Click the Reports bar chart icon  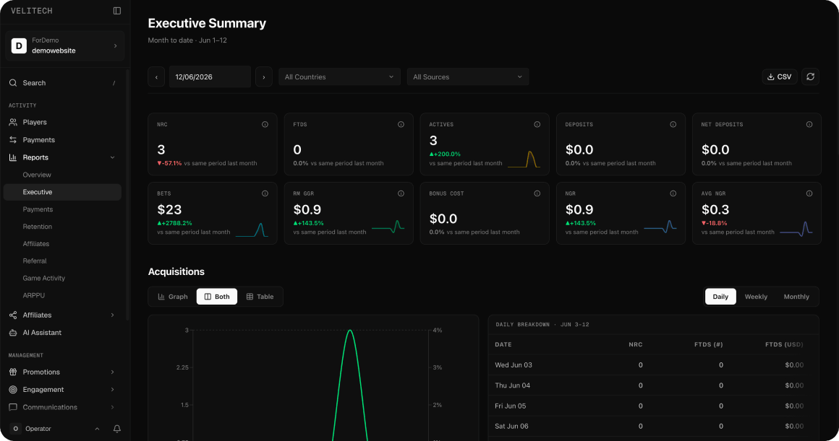tap(13, 157)
